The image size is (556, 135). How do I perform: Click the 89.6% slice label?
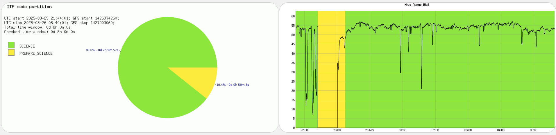[102, 50]
